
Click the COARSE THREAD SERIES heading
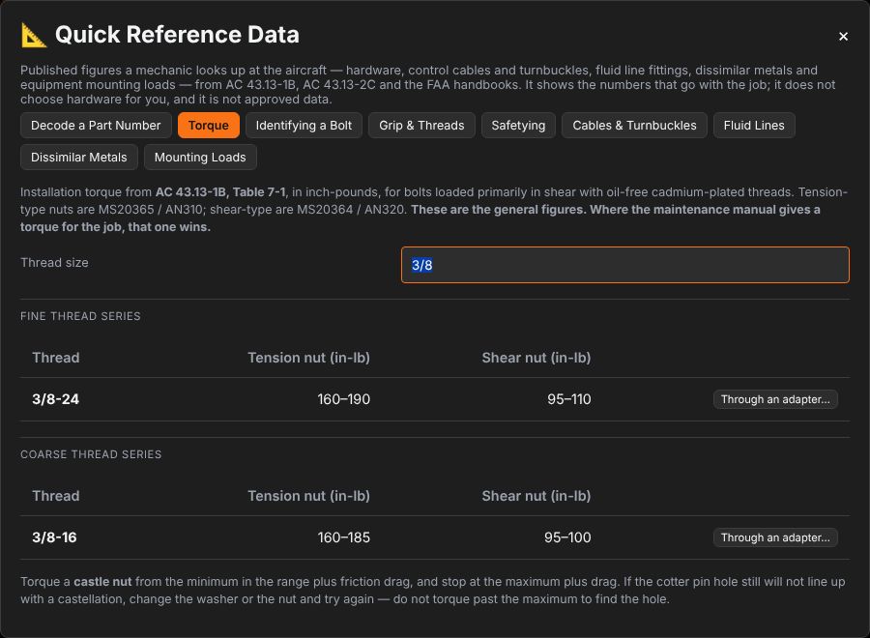click(x=91, y=454)
